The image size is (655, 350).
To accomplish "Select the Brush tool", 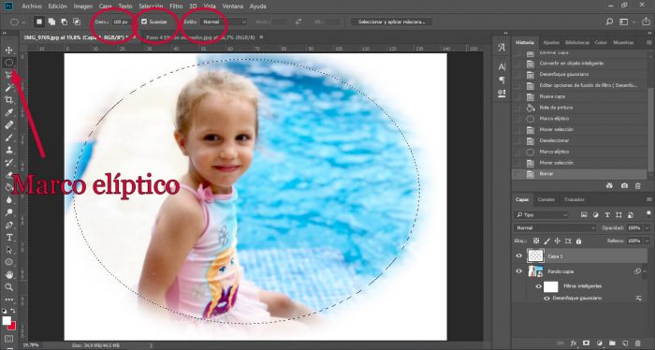I will tap(8, 138).
